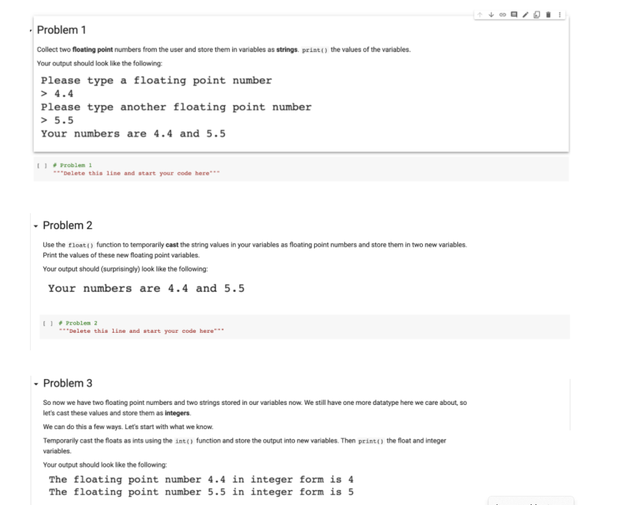Image resolution: width=629 pixels, height=505 pixels.
Task: Collapse the Problem 3 section
Action: coord(36,384)
